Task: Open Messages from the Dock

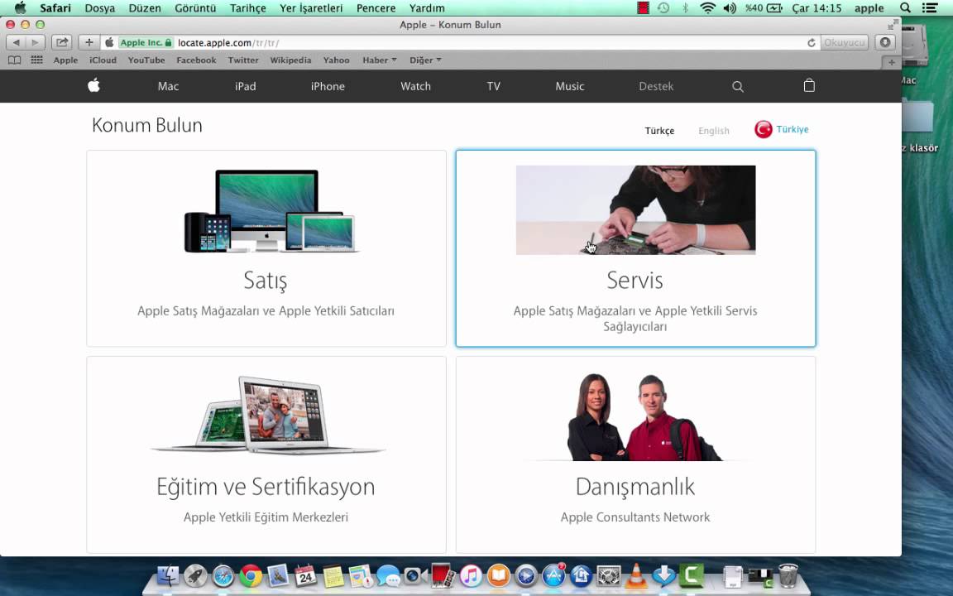Action: pyautogui.click(x=388, y=575)
